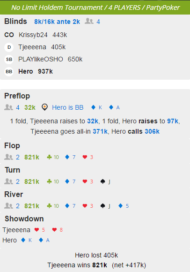Click the SB position badge

[x=9, y=60]
